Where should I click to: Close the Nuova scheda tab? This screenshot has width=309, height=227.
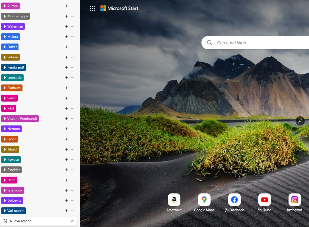pyautogui.click(x=72, y=221)
